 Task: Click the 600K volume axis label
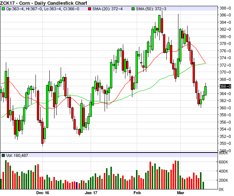pyautogui.click(x=223, y=162)
